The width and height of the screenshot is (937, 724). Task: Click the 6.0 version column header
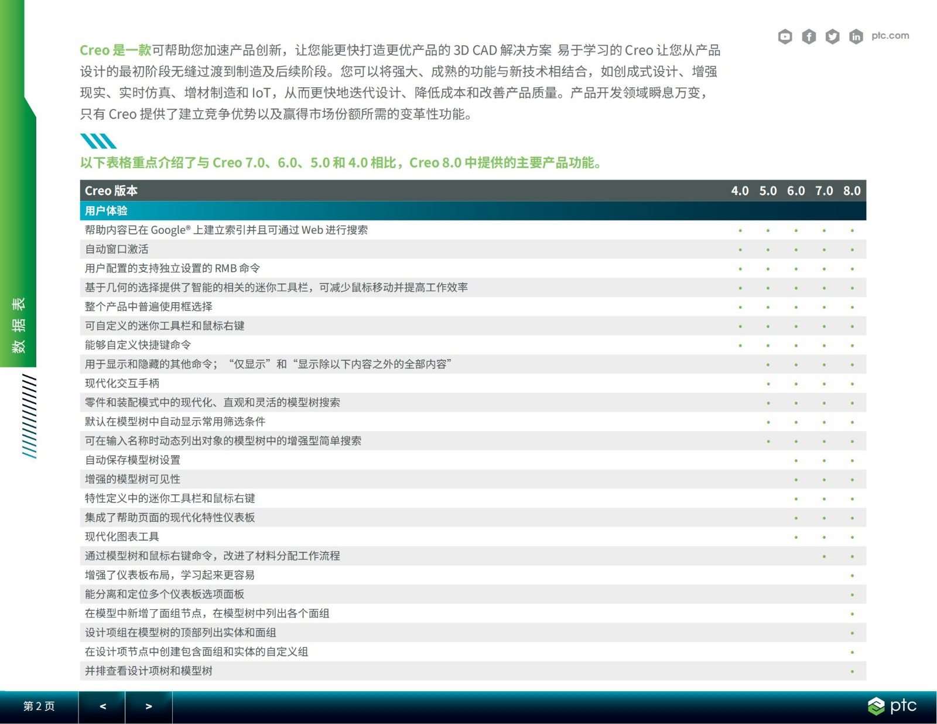pos(795,191)
